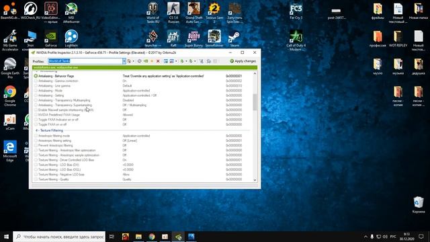Select the oCam desktop icon
Image resolution: width=430 pixels, height=242 pixels.
[10, 122]
